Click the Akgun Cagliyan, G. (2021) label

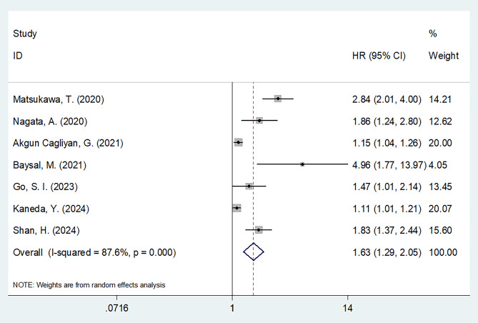click(68, 143)
